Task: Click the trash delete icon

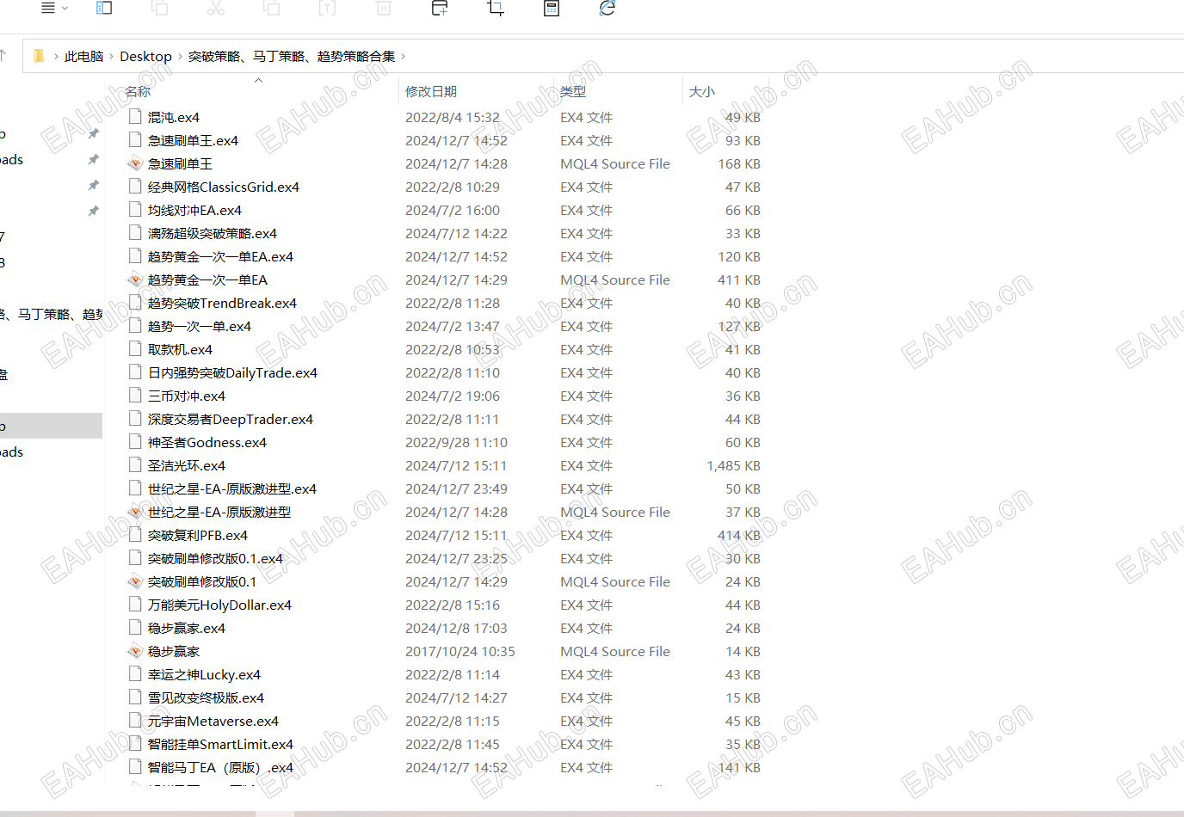Action: coord(384,9)
